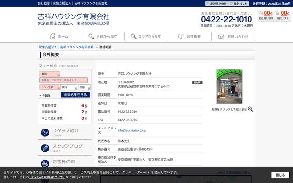Image resolution: width=293 pixels, height=183 pixels.
Task: Click 居住支援法人 in the top blue bar
Action: (x=62, y=3)
